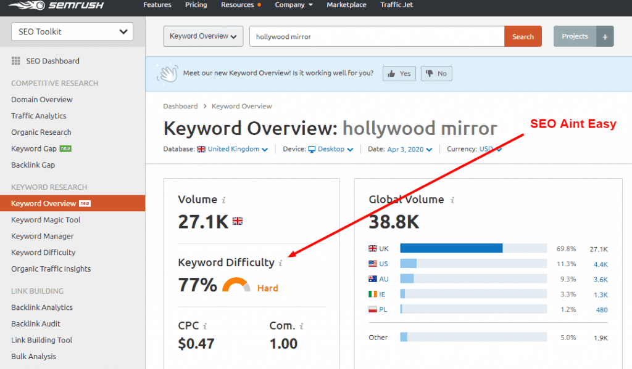Follow the Dashboard breadcrumb link
632x369 pixels.
(x=181, y=106)
